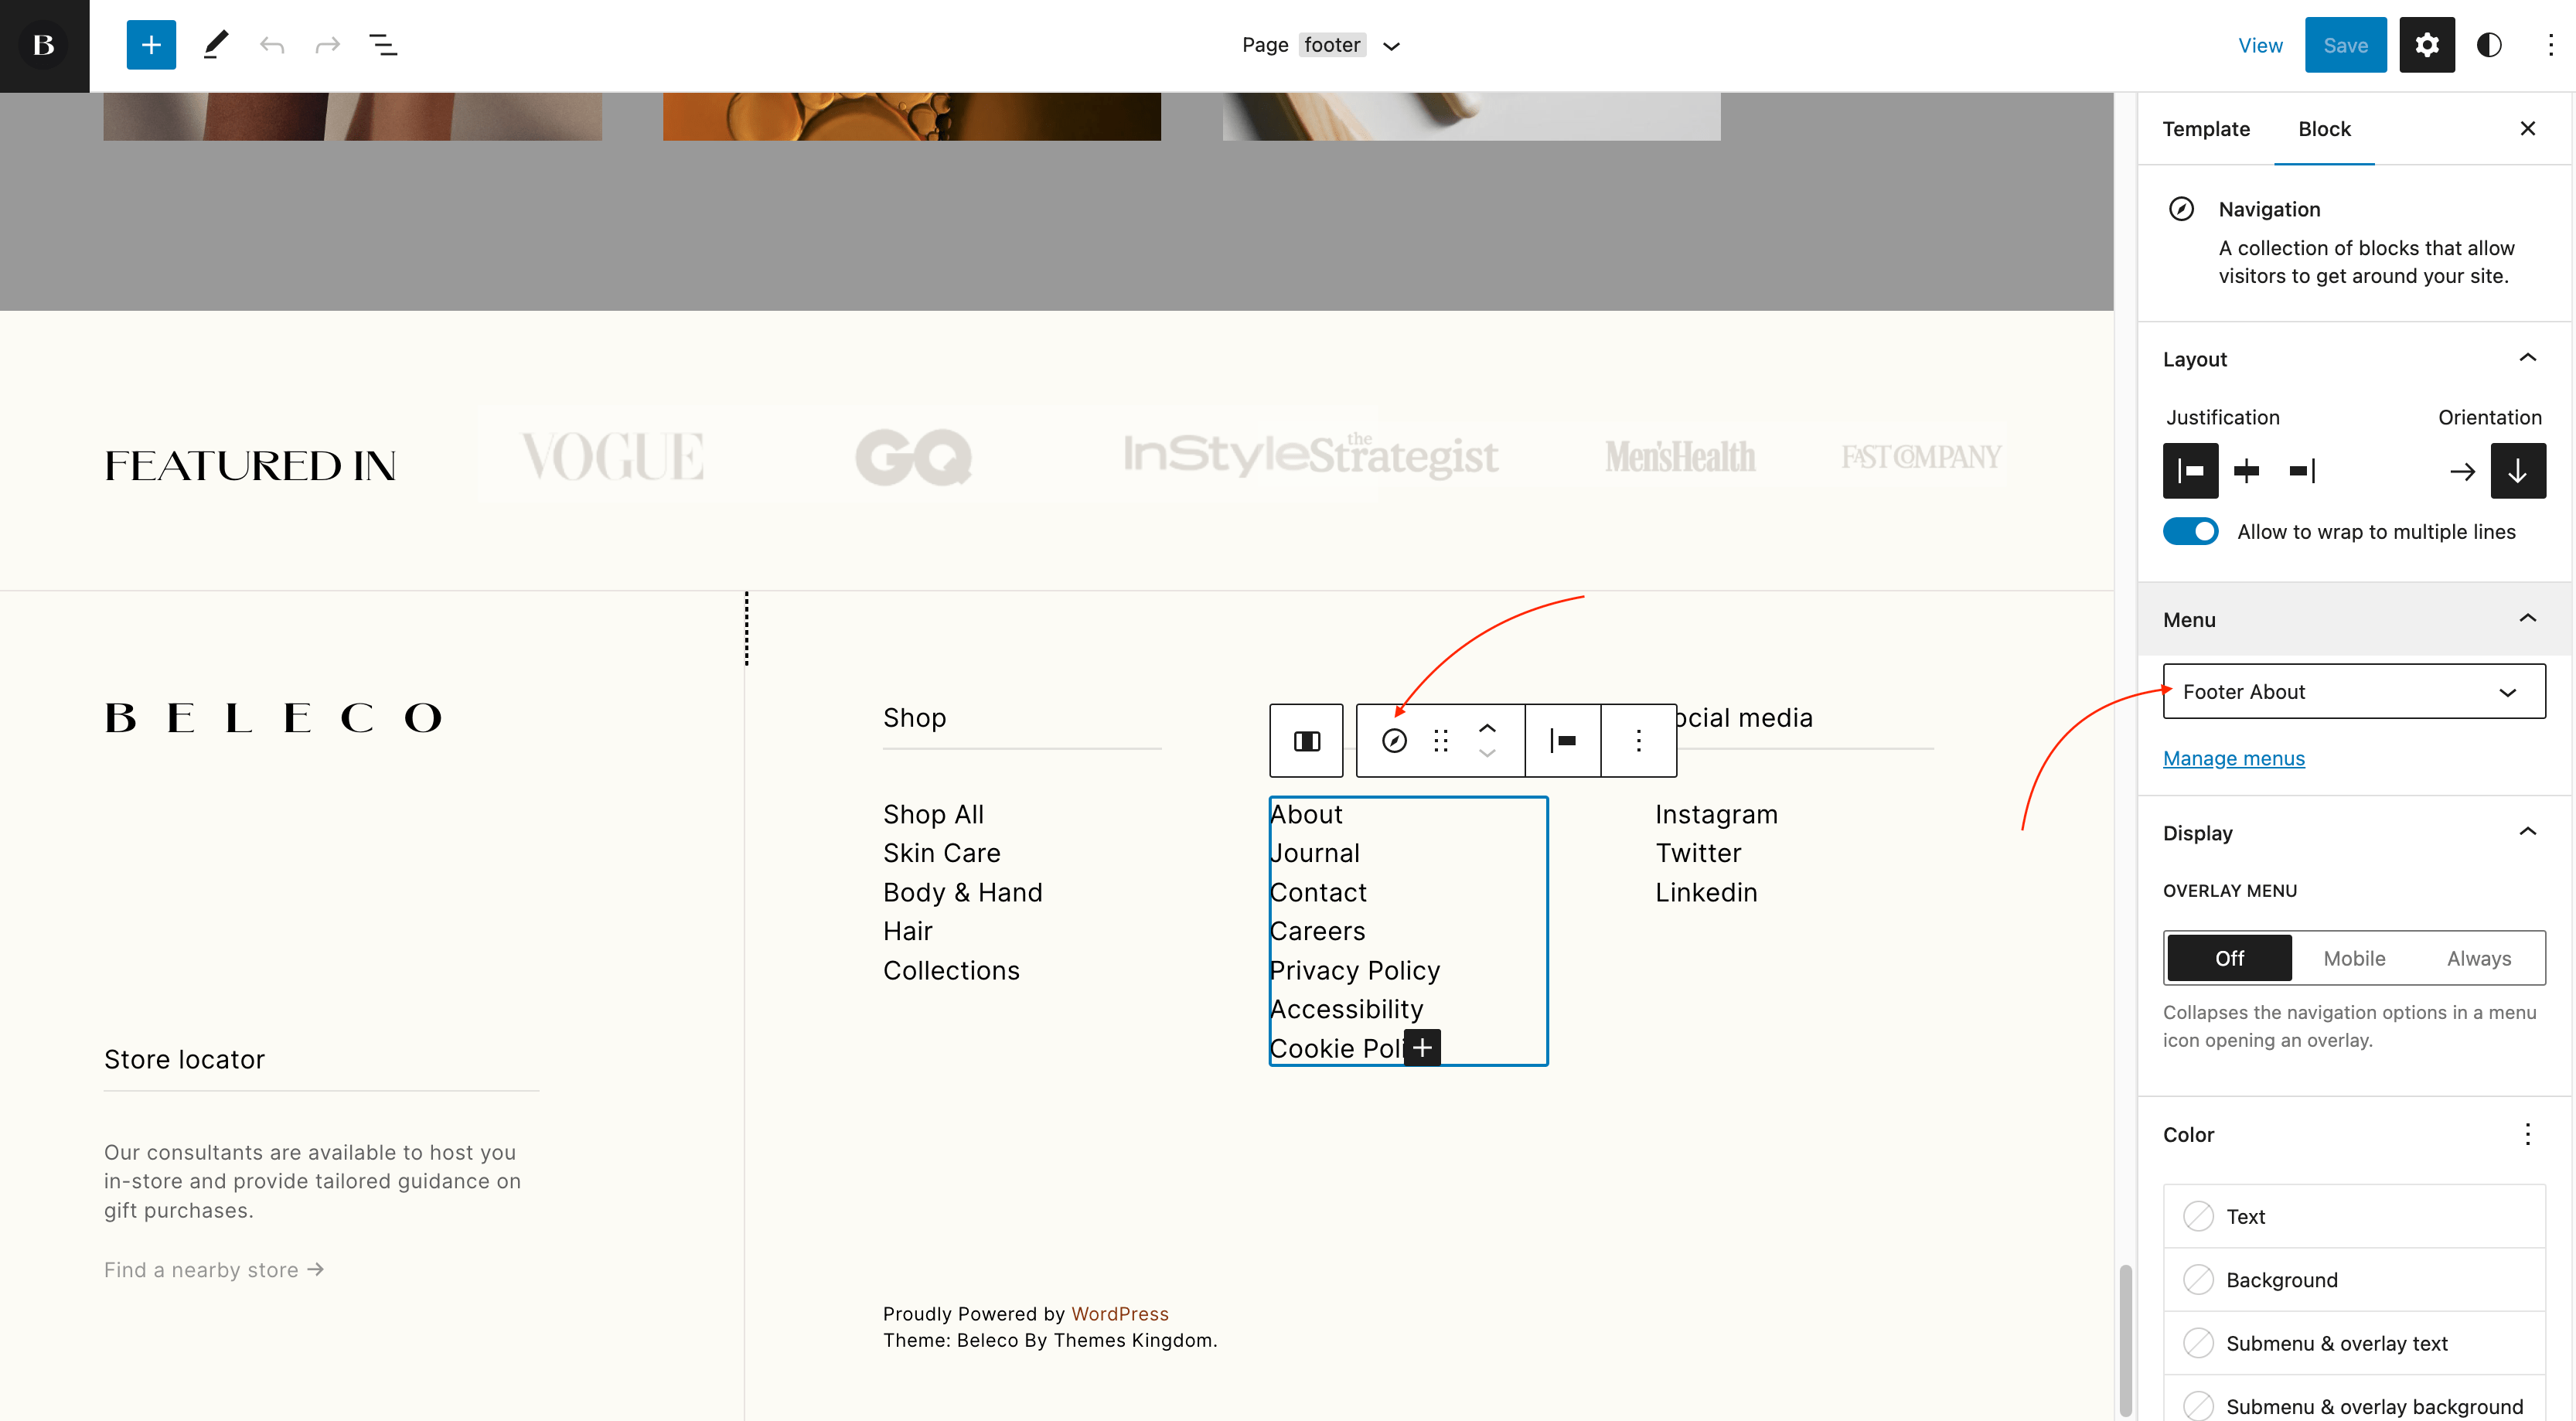The image size is (2576, 1421).
Task: Set overlay menu to Mobile
Action: click(x=2354, y=957)
